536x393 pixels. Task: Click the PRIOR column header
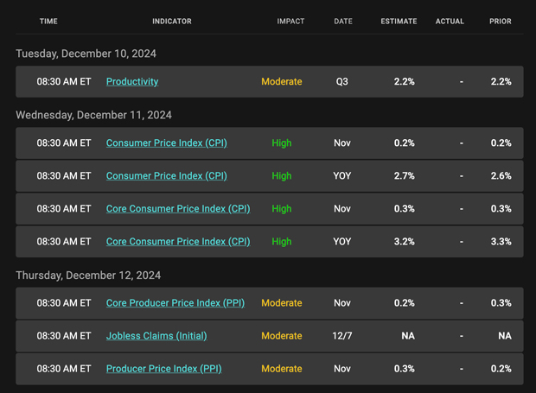pyautogui.click(x=501, y=22)
